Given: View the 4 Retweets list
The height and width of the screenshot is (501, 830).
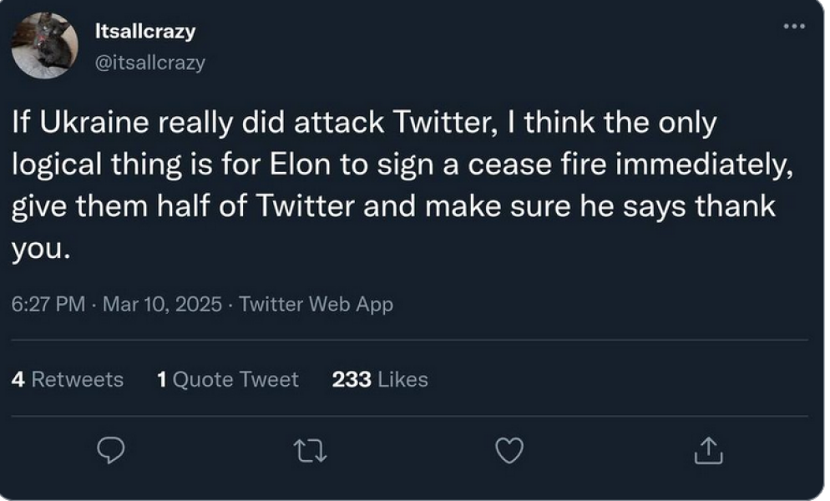Looking at the screenshot, I should (x=68, y=380).
